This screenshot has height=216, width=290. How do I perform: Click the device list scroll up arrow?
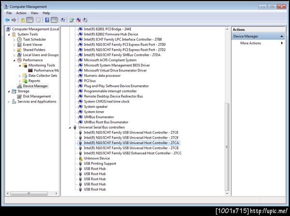pos(227,29)
